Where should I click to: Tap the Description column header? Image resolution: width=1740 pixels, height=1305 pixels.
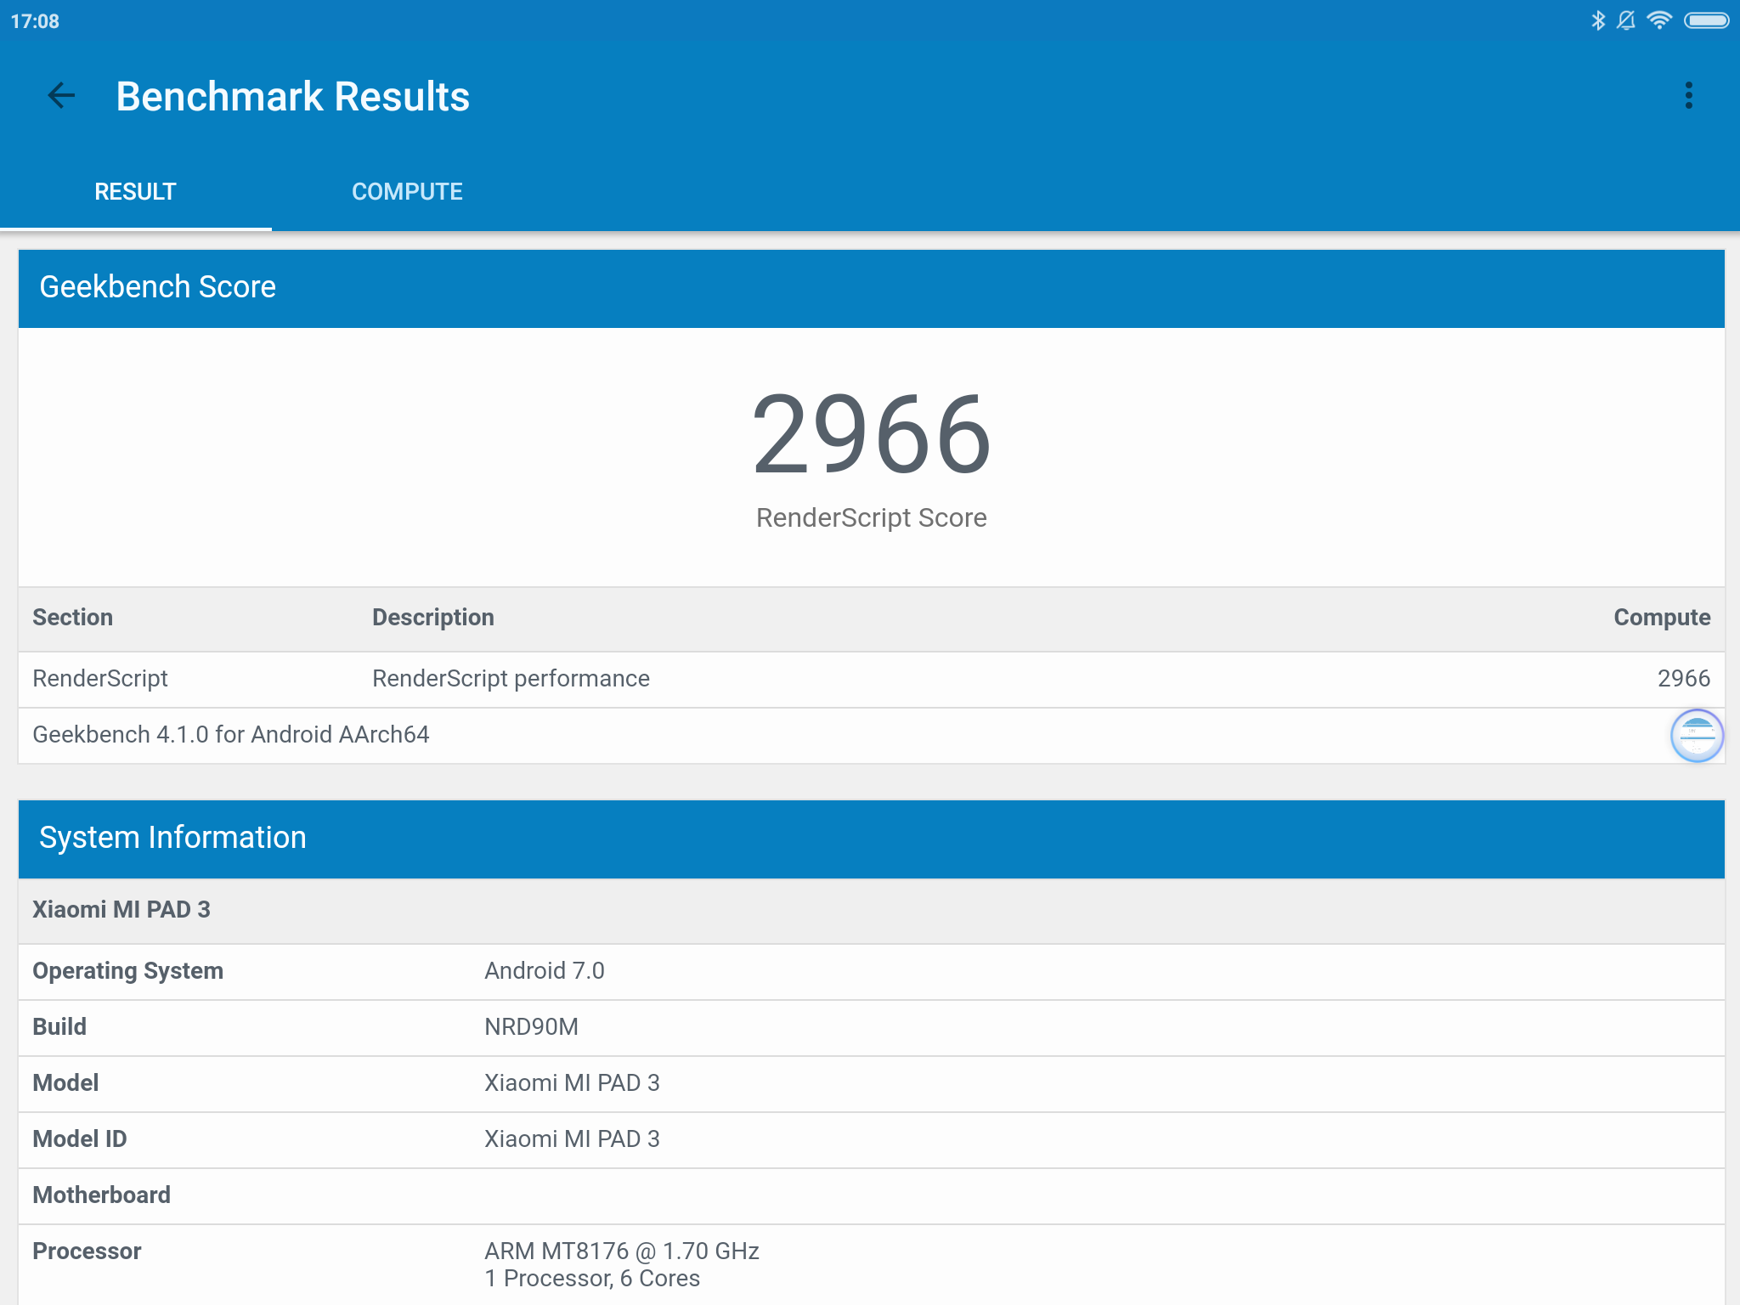(433, 618)
